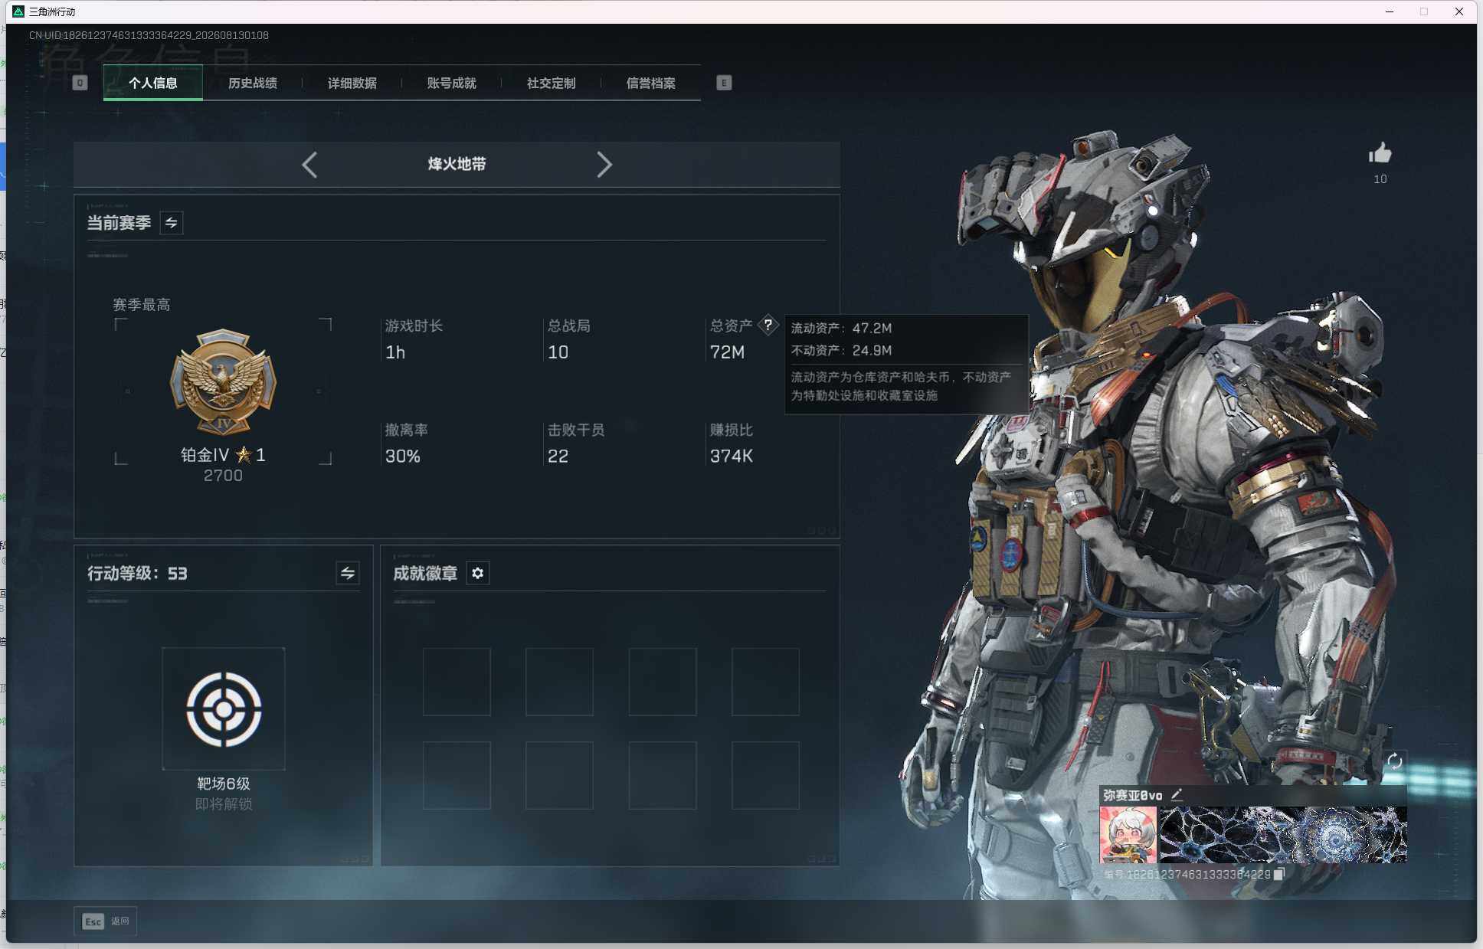The height and width of the screenshot is (949, 1483).
Task: Close the 三角洲行动 window
Action: tap(1458, 11)
